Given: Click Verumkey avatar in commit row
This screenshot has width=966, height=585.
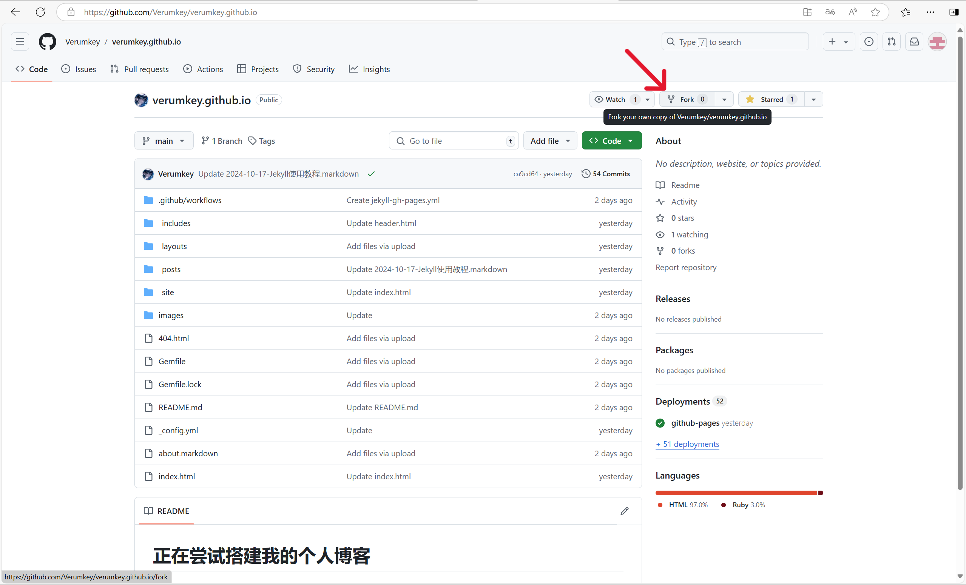Looking at the screenshot, I should click(x=148, y=174).
